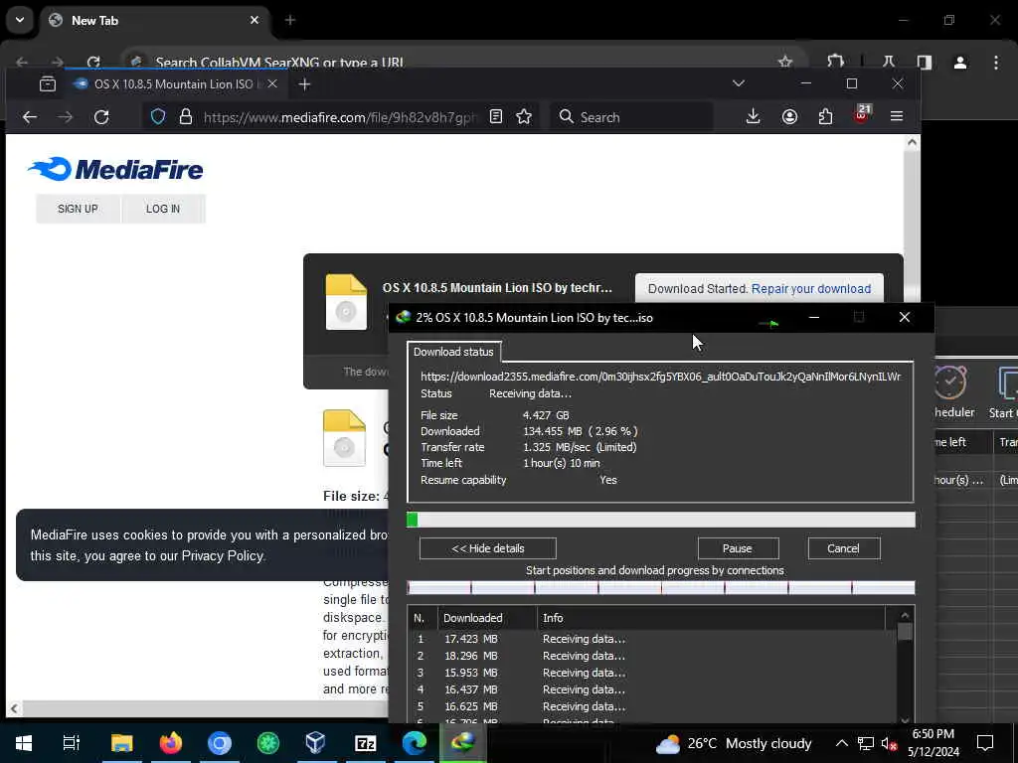Show hidden system tray icons chevron
Viewport: 1018px width, 763px height.
coord(841,743)
